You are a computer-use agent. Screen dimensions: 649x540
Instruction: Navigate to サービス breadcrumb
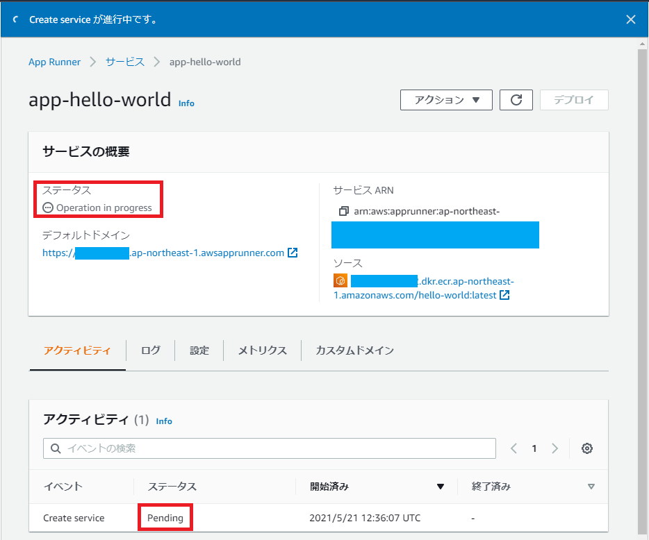coord(125,62)
